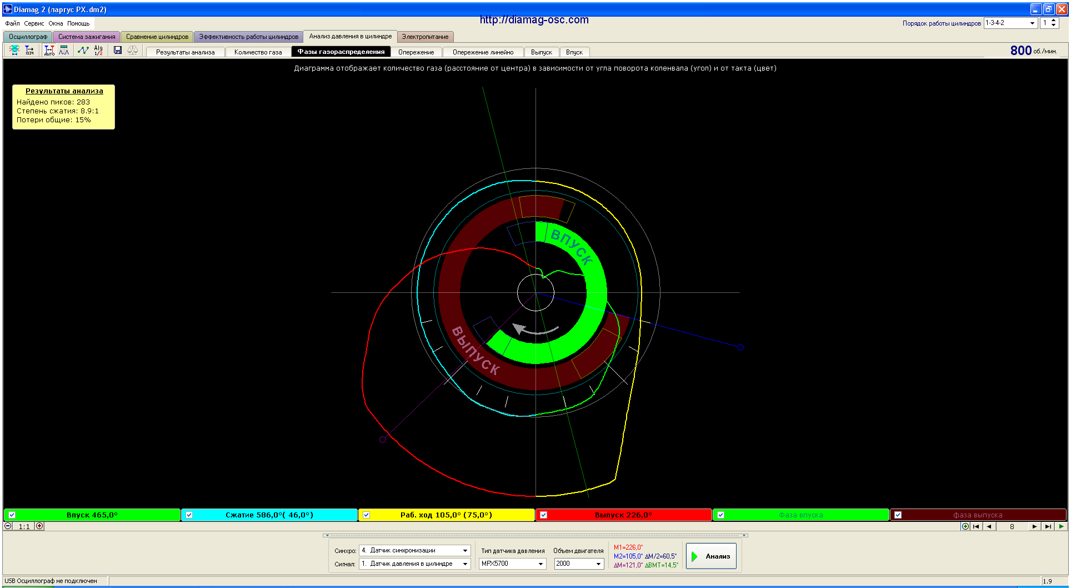Open the diamag-osc.com link
Image resolution: width=1071 pixels, height=588 pixels.
pos(534,19)
